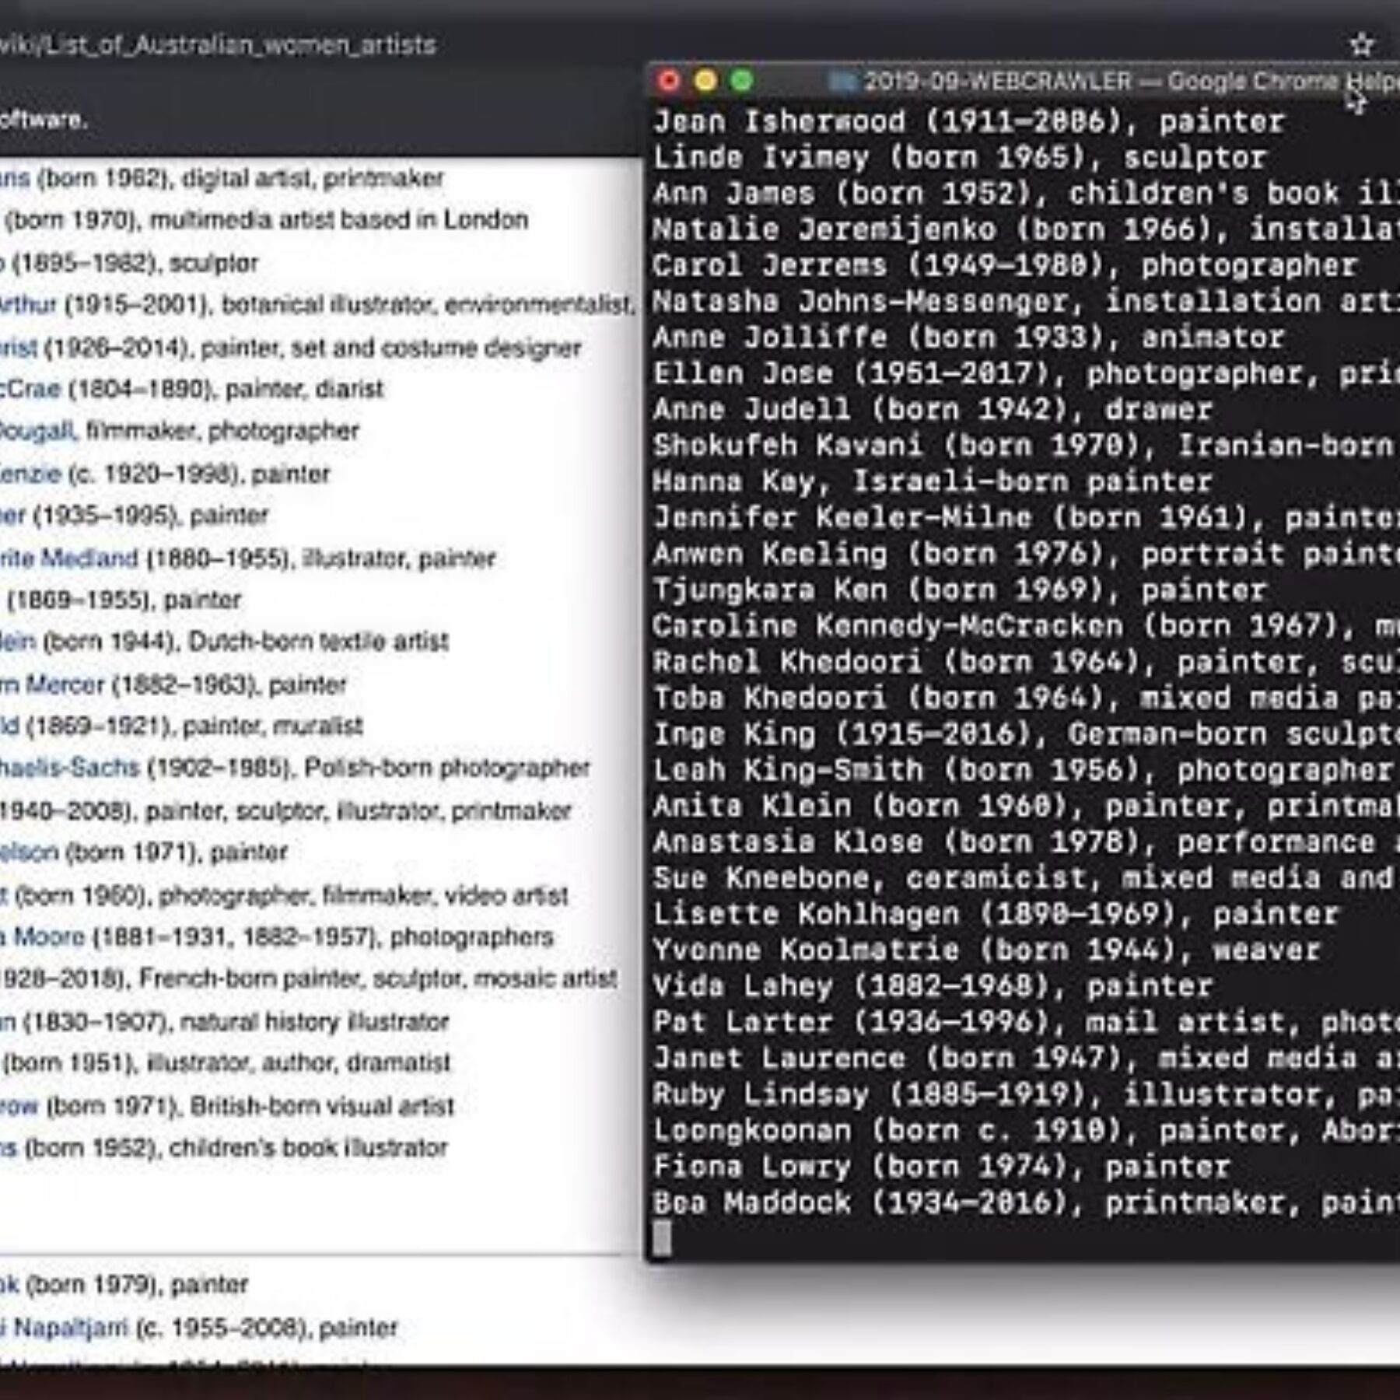This screenshot has height=1400, width=1400.
Task: Click text '(1869–1955), painter' in browser
Action: pyautogui.click(x=124, y=600)
